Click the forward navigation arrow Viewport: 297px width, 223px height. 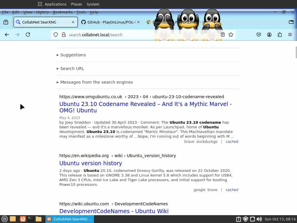[x=17, y=35]
